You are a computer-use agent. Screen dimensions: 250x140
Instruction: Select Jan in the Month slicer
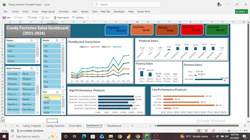point(52,46)
